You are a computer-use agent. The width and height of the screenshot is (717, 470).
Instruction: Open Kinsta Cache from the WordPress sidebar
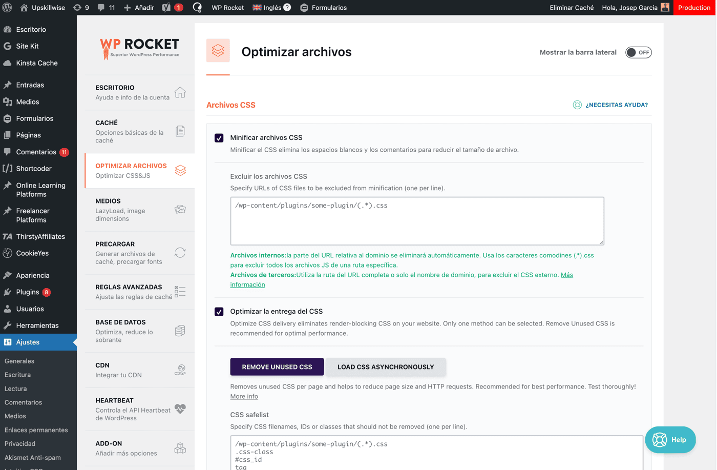37,63
